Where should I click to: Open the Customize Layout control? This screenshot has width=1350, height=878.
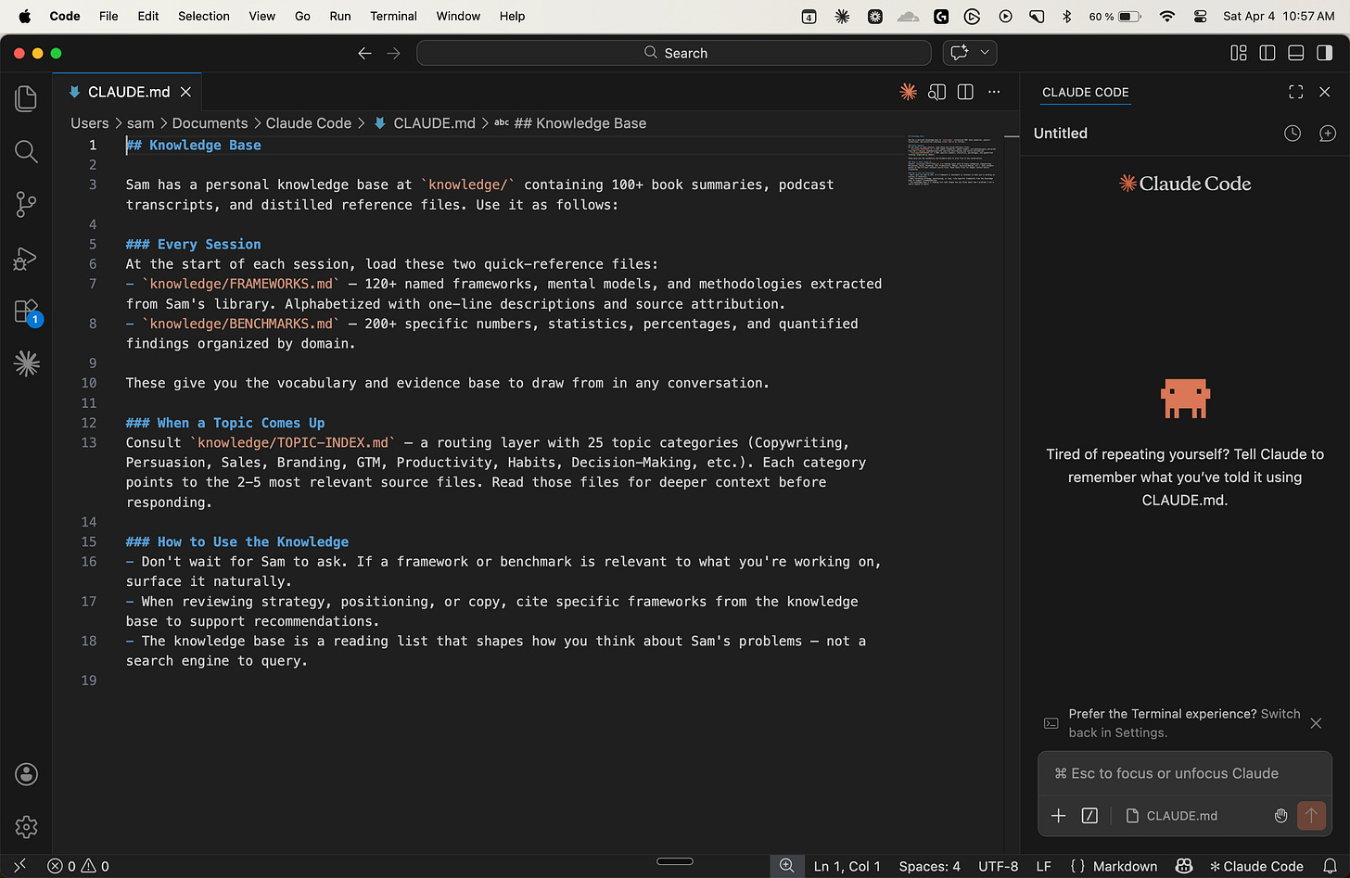(1239, 53)
